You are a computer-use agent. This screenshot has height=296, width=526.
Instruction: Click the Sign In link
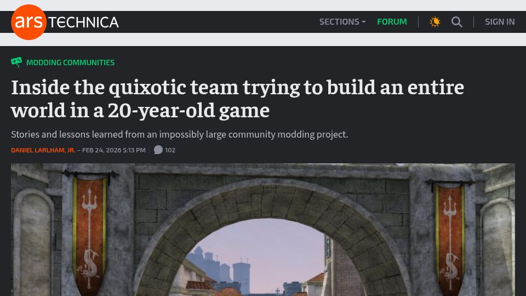[500, 22]
